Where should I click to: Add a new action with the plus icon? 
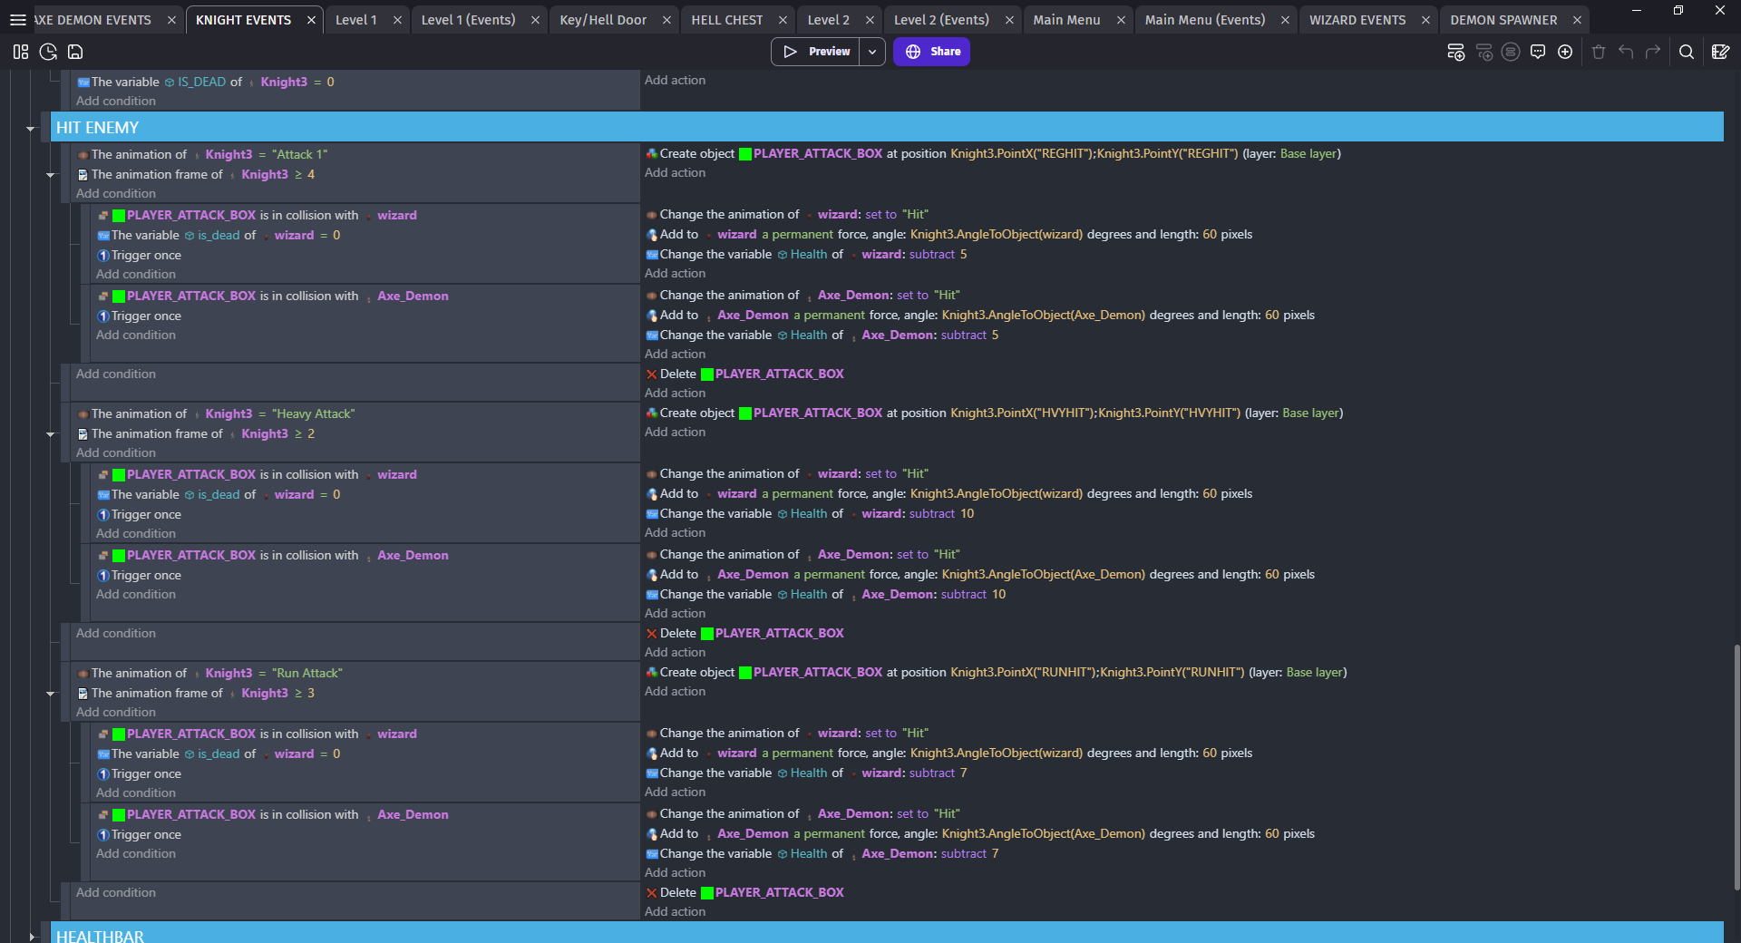[1565, 52]
